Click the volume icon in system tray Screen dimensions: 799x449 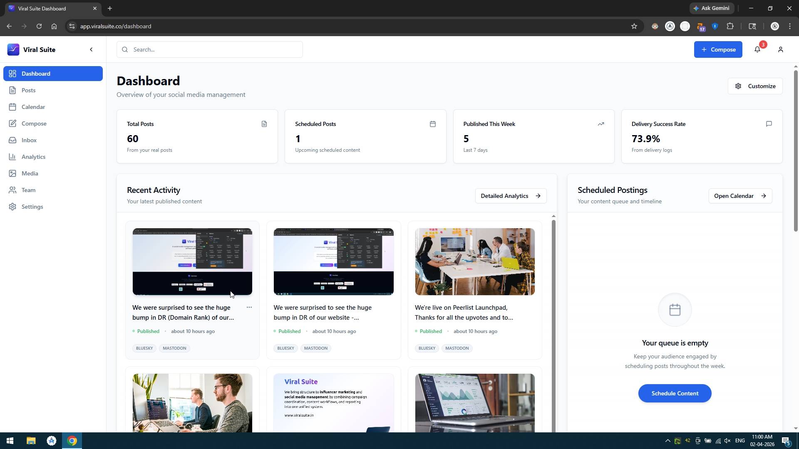point(727,441)
